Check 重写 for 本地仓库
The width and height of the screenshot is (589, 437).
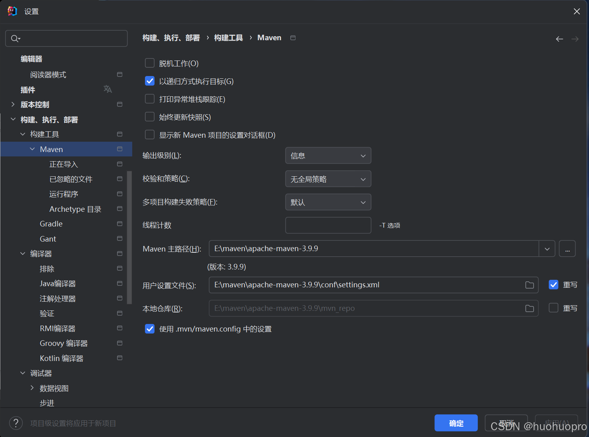(554, 308)
